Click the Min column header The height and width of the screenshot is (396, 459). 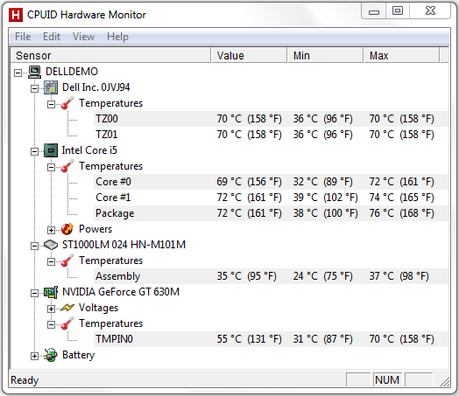pos(325,55)
